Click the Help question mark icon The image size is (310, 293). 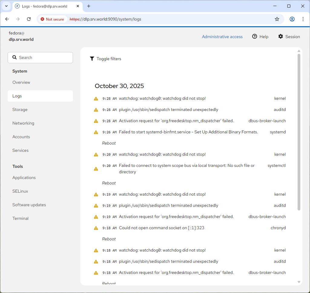click(255, 37)
